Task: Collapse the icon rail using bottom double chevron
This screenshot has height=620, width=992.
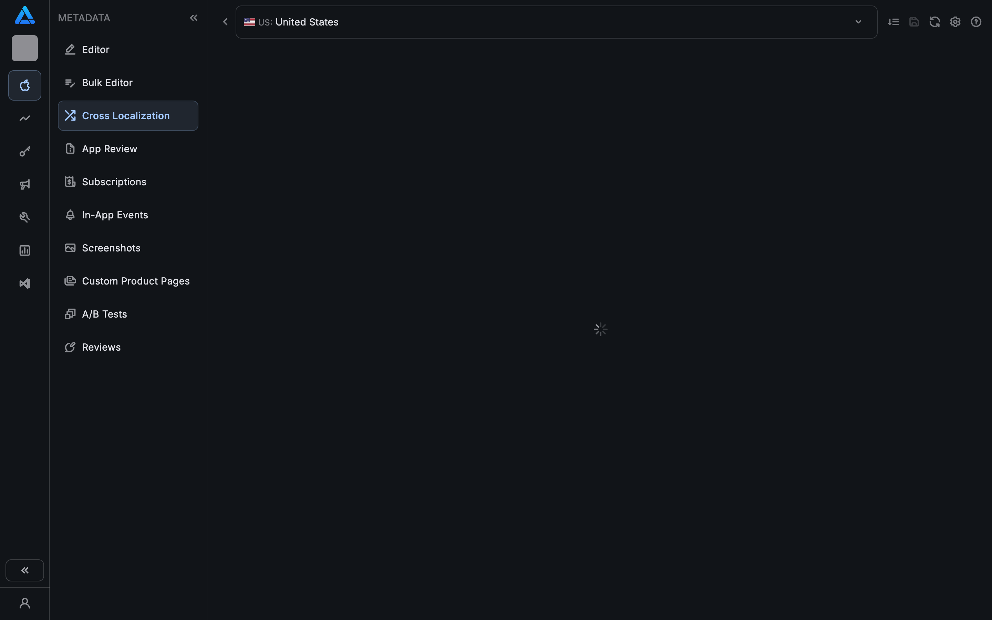Action: [x=24, y=570]
